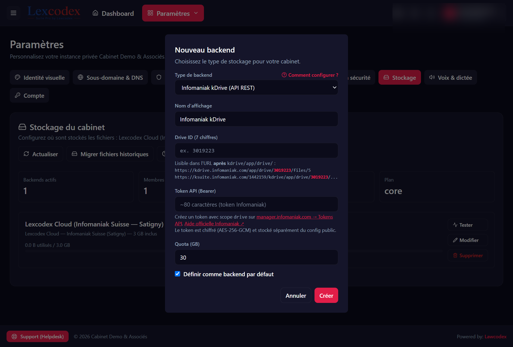Open the Lawcodex footer link
This screenshot has width=513, height=347.
(x=496, y=337)
